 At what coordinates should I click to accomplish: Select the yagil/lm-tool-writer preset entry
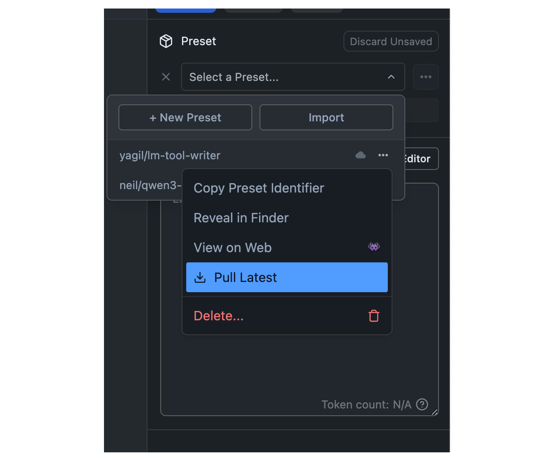[170, 155]
